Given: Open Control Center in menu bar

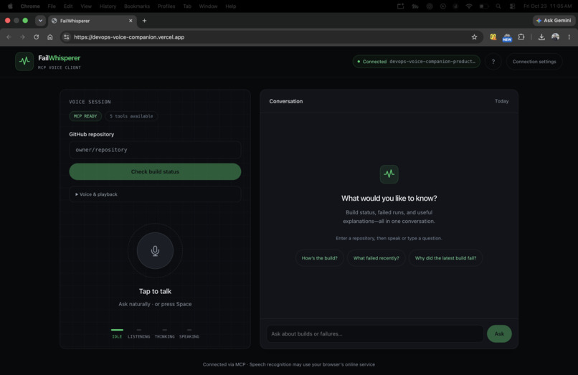Looking at the screenshot, I should 513,6.
